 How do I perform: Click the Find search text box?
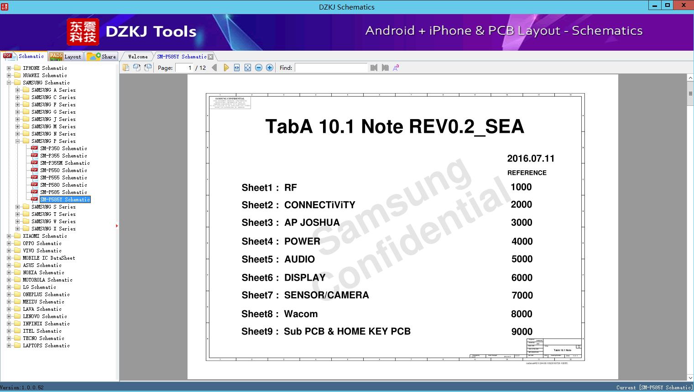(x=331, y=68)
